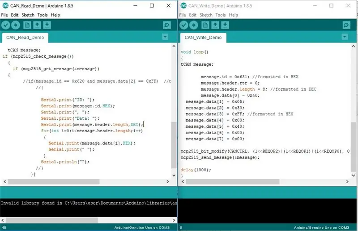Open tab dropdown in CAN_Write_Demo window
358x231 pixels.
[x=345, y=37]
